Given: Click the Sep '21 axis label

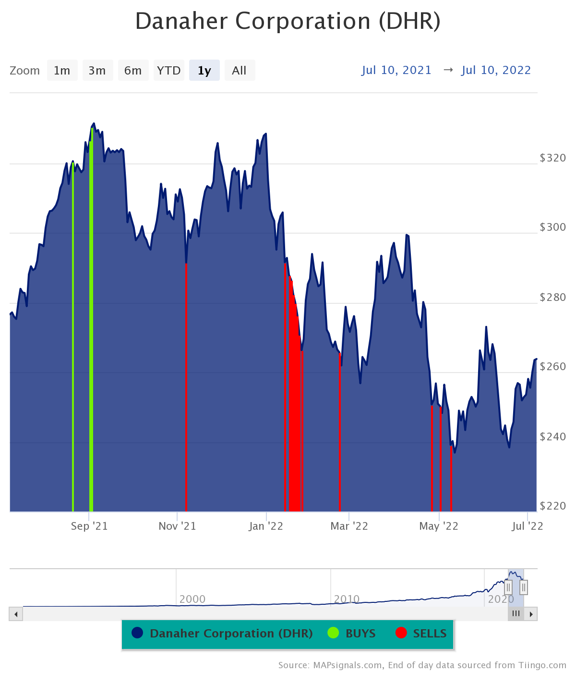Looking at the screenshot, I should [89, 526].
